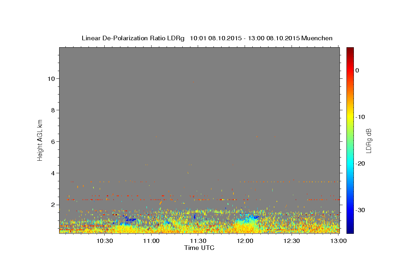Click the colorbar value label -20

pyautogui.click(x=360, y=163)
